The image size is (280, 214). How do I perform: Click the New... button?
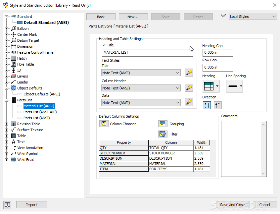[133, 17]
